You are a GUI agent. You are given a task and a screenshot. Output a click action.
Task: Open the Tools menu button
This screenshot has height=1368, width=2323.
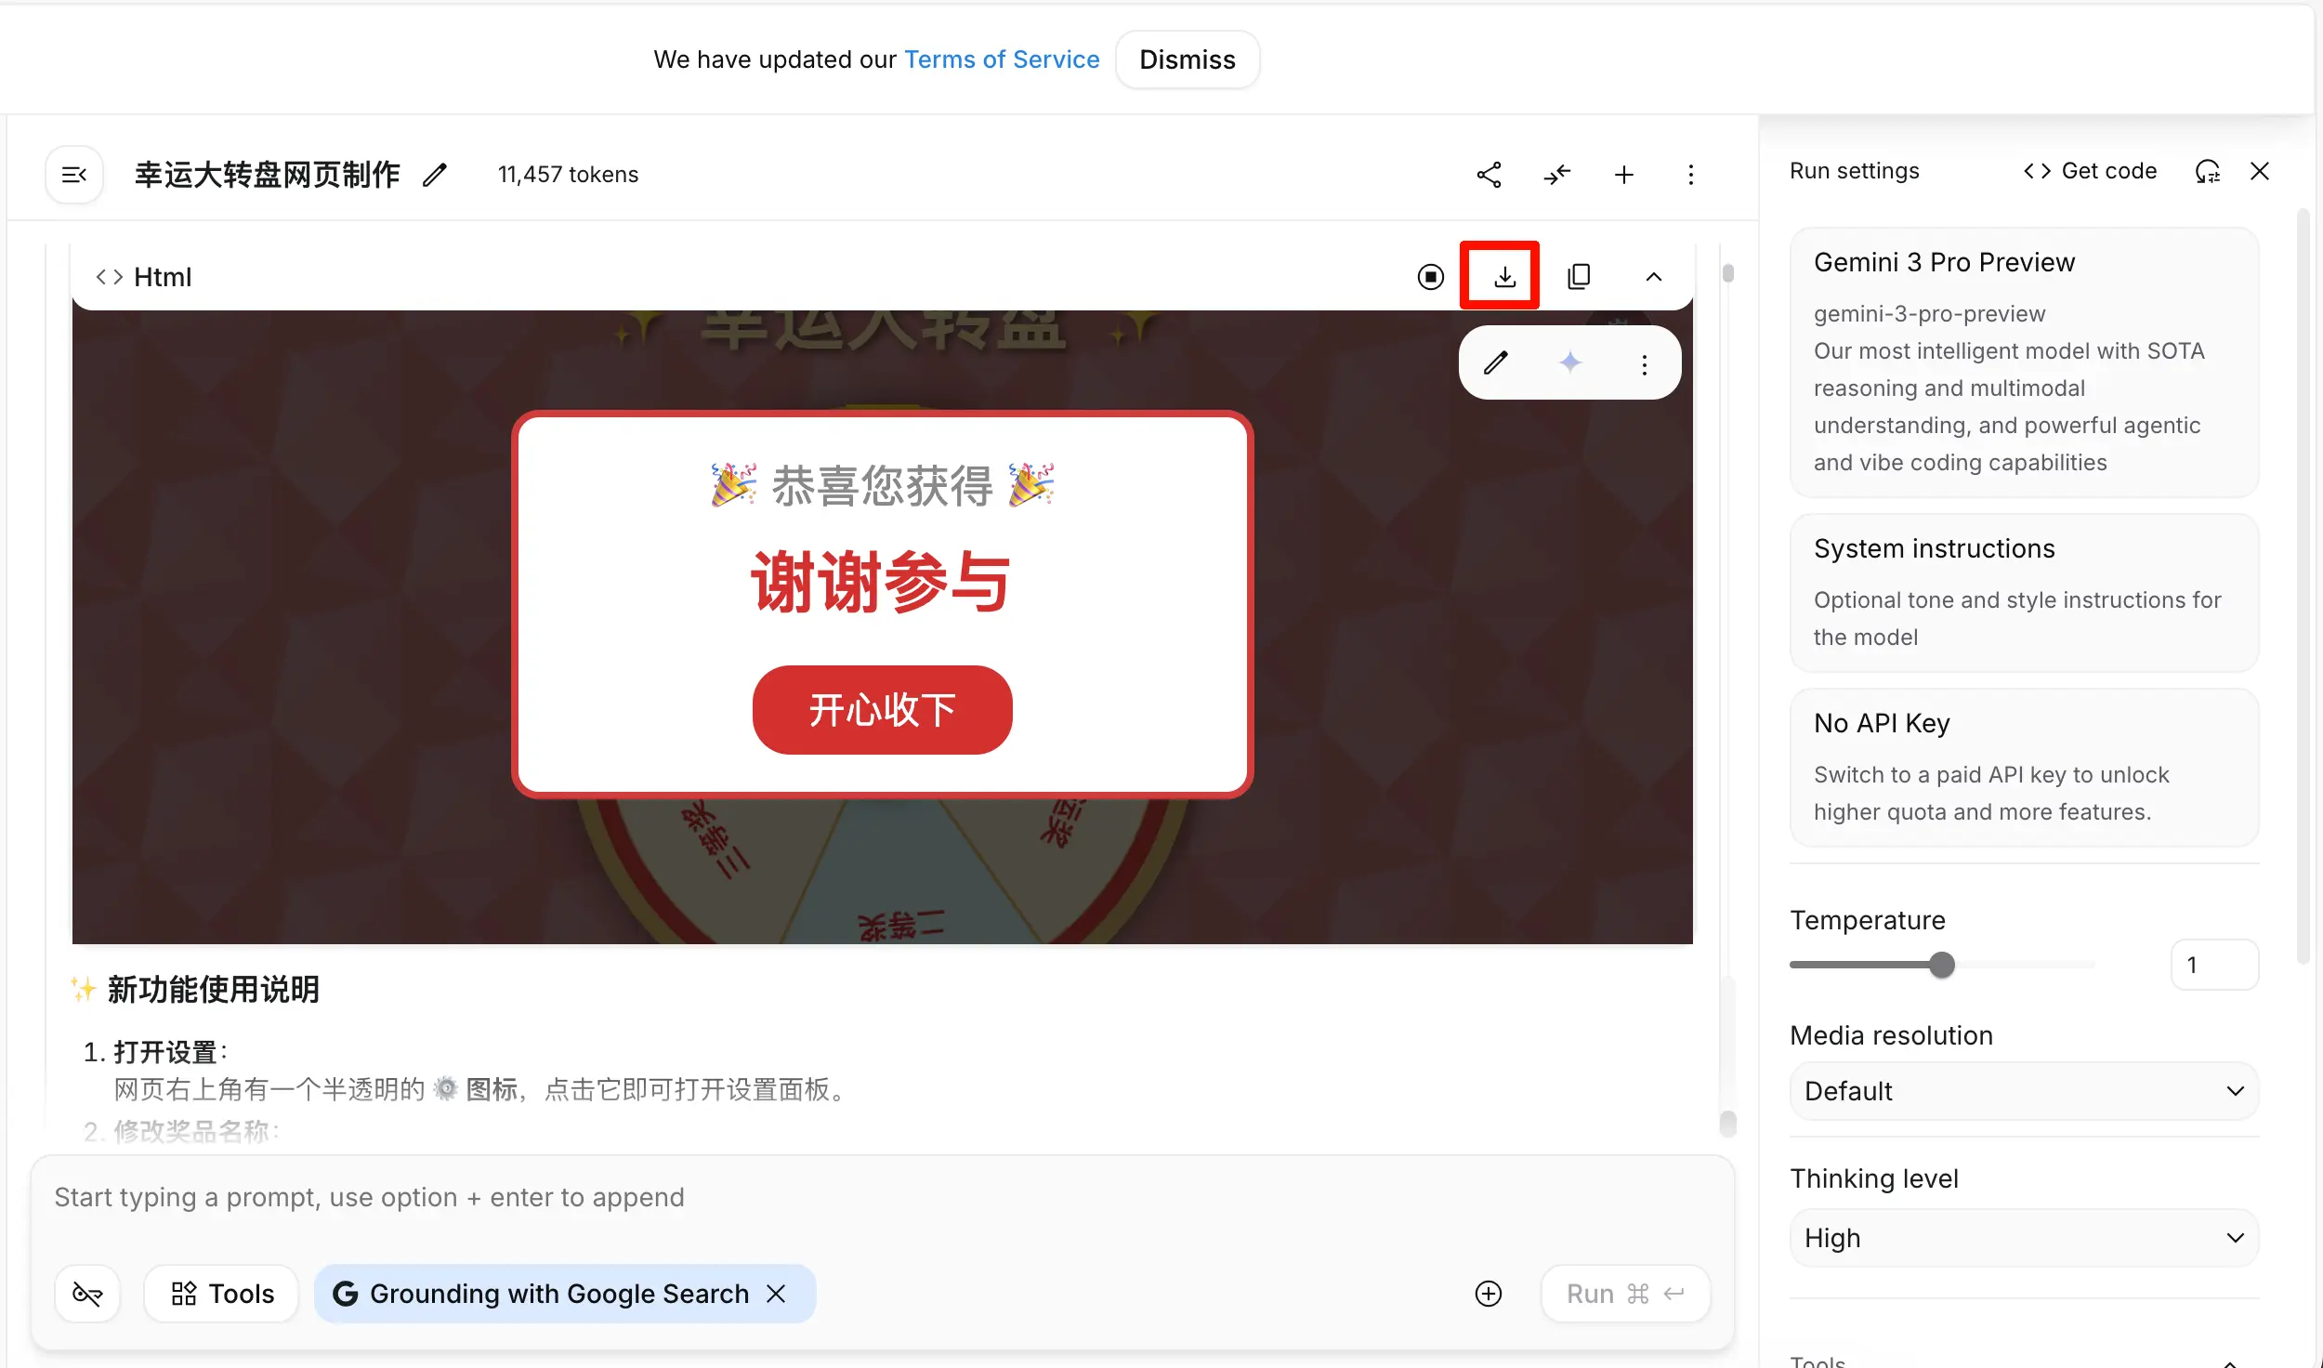pos(221,1293)
